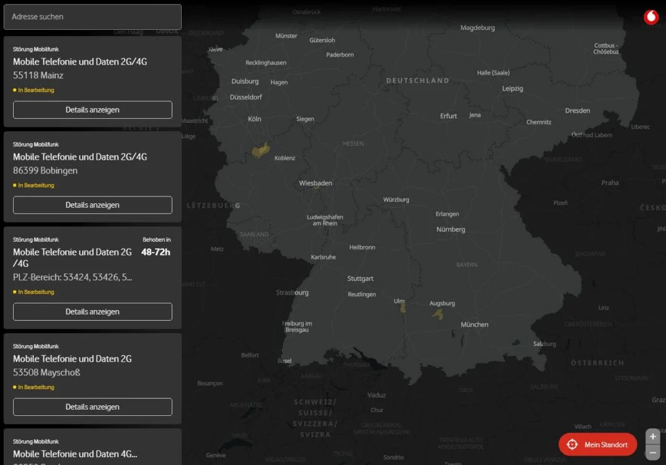Viewport: 666px width, 465px height.
Task: Click the 48-72h Behoben in estimate
Action: pyautogui.click(x=156, y=252)
